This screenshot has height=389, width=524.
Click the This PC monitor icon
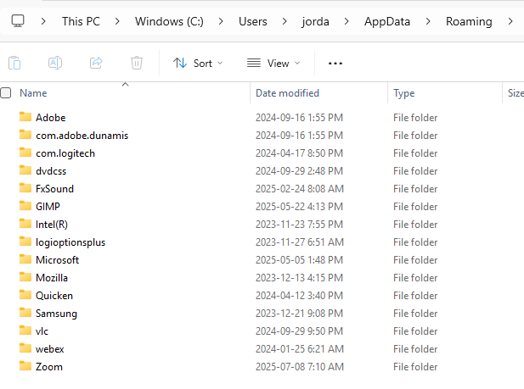click(x=17, y=20)
